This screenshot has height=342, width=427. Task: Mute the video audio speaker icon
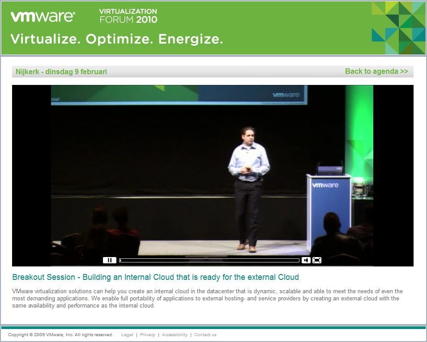(306, 260)
